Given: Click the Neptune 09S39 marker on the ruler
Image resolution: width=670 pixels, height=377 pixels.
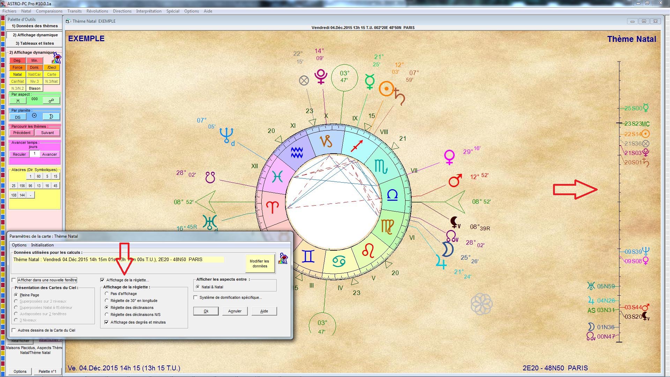Looking at the screenshot, I should pos(637,251).
